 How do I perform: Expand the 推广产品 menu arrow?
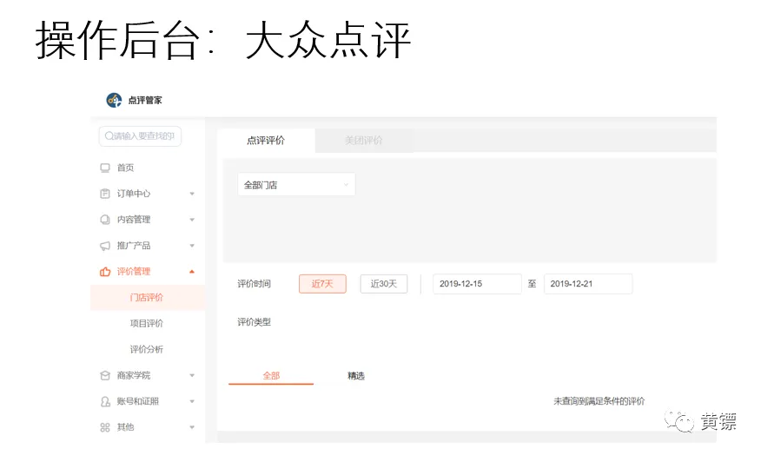192,246
